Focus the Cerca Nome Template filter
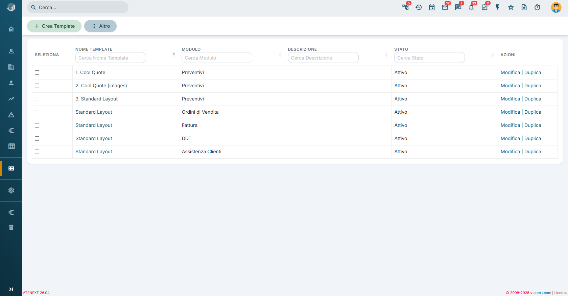 [111, 58]
